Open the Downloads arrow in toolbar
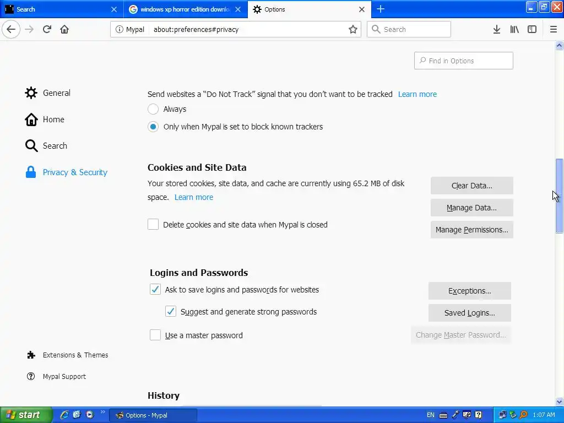This screenshot has height=423, width=564. point(497,30)
